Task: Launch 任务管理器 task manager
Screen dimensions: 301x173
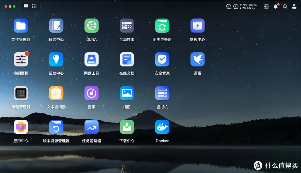Action: point(91,127)
